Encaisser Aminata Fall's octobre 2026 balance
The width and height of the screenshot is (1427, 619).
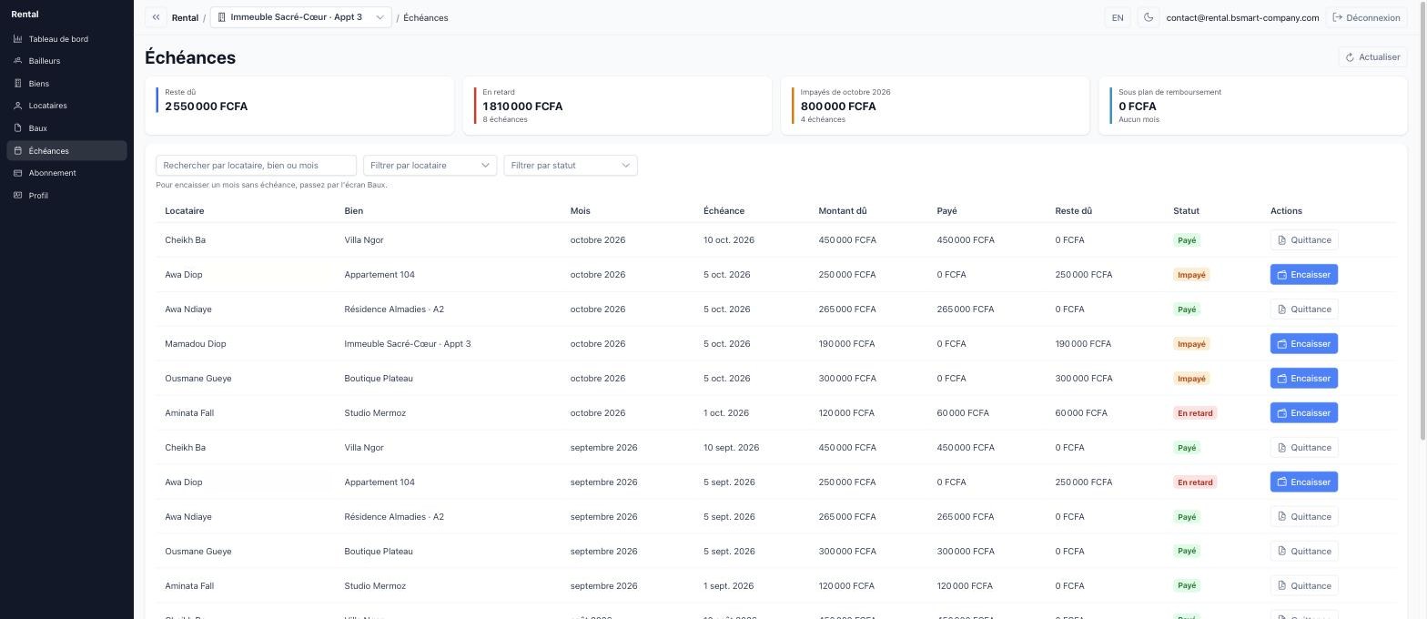click(1303, 413)
